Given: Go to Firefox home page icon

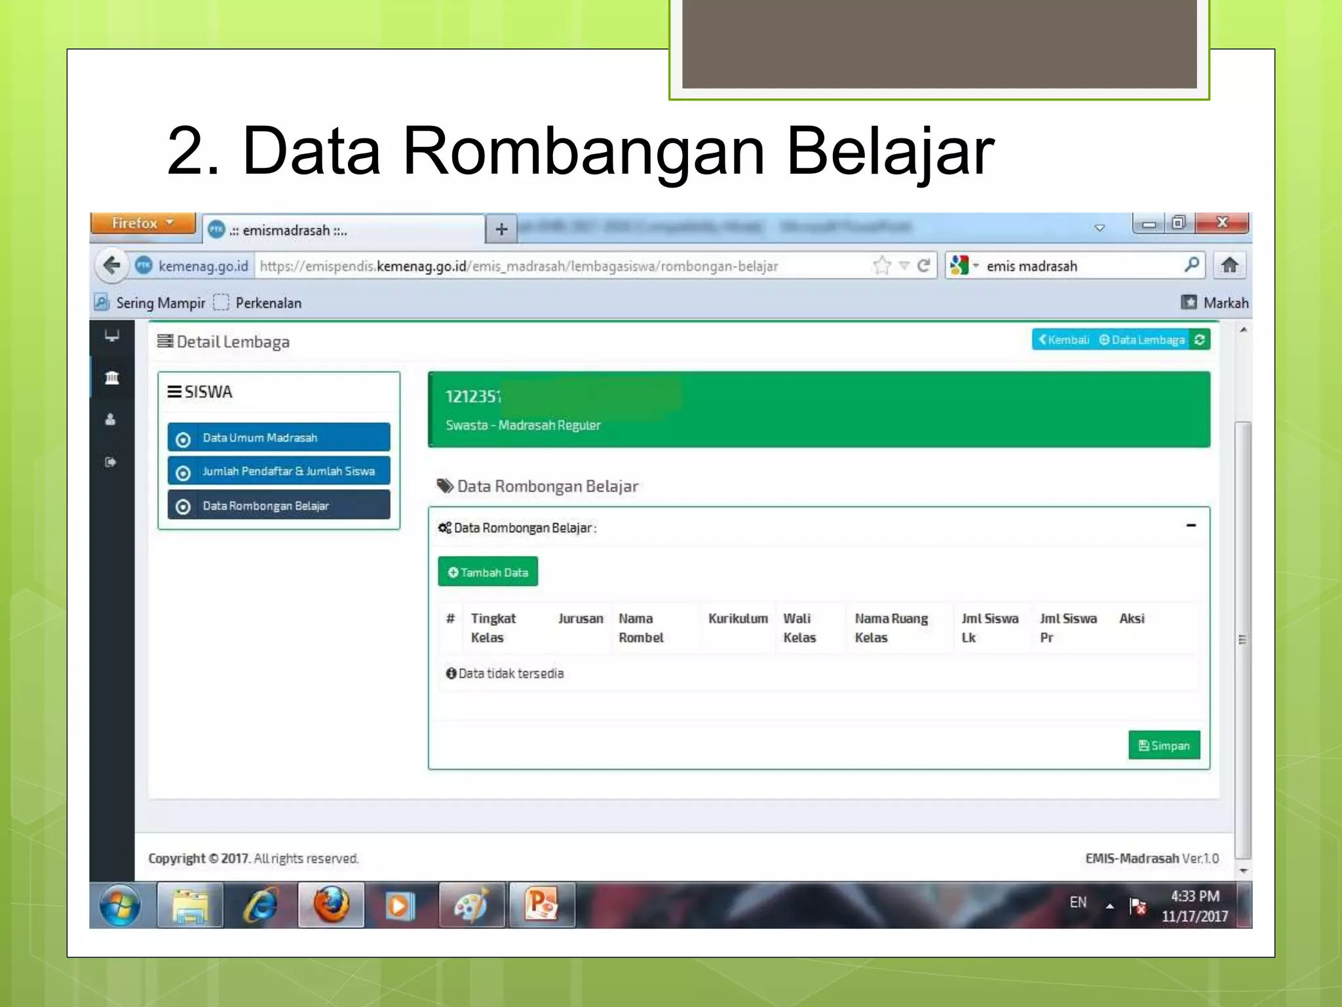Looking at the screenshot, I should [x=1229, y=266].
